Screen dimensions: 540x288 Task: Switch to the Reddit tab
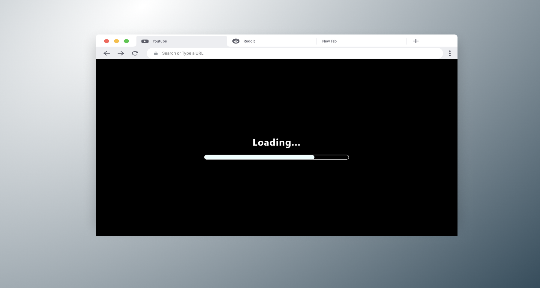[270, 41]
